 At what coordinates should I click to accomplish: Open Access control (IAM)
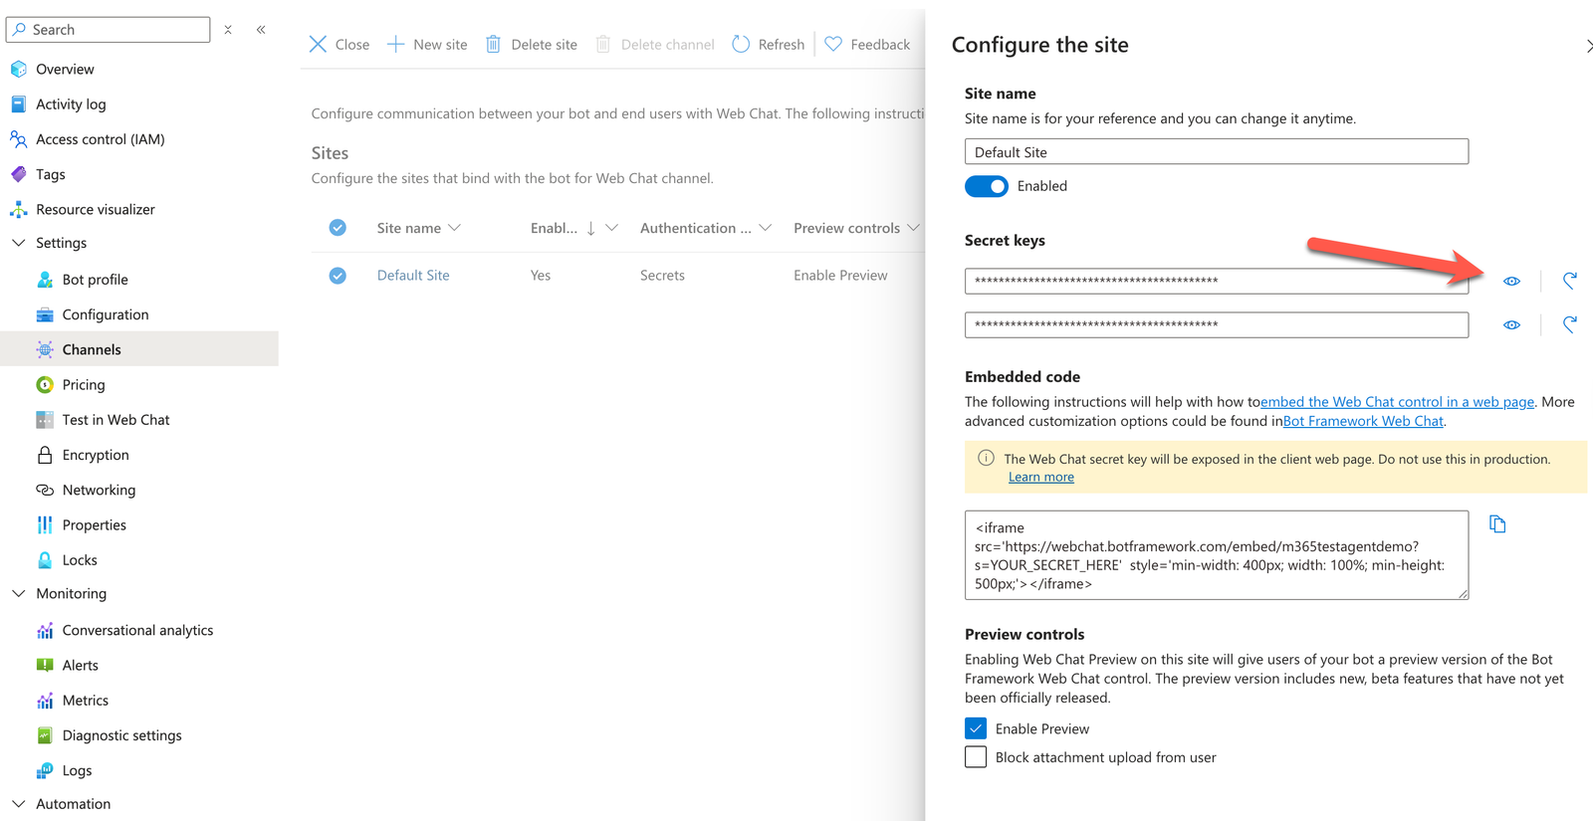[x=101, y=139]
